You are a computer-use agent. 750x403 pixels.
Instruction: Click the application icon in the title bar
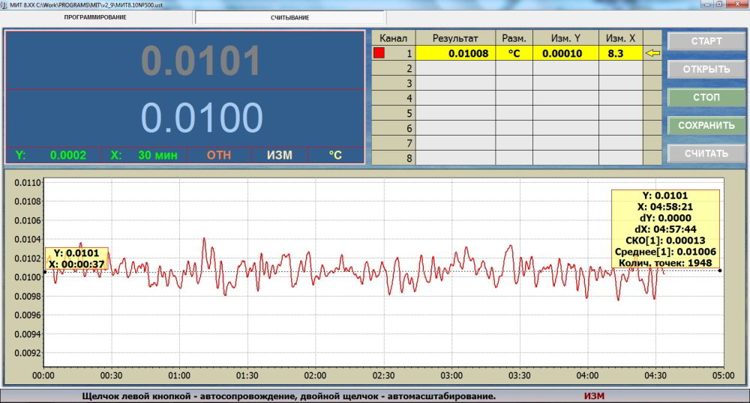[x=4, y=4]
